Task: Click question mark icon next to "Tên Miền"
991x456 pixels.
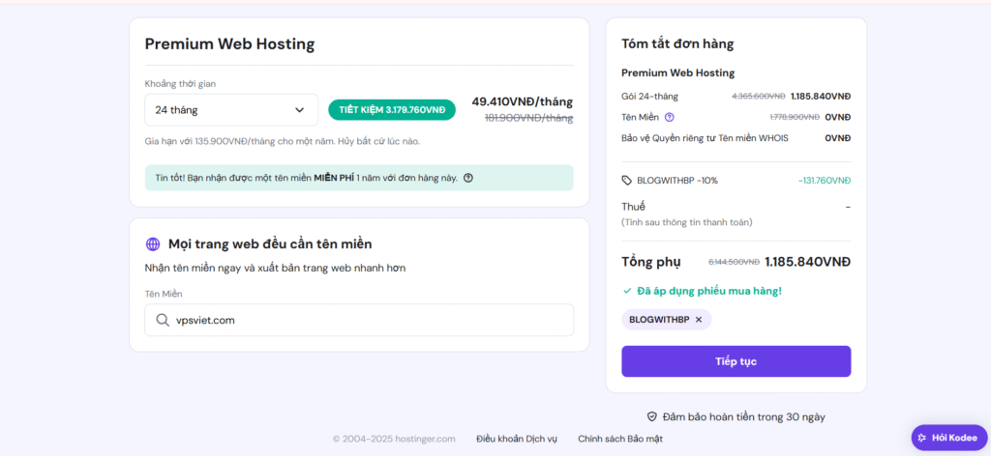Action: click(x=669, y=117)
